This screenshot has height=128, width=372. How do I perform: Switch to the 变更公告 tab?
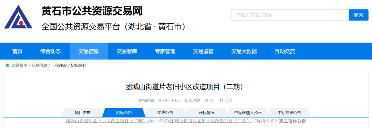tap(165, 113)
